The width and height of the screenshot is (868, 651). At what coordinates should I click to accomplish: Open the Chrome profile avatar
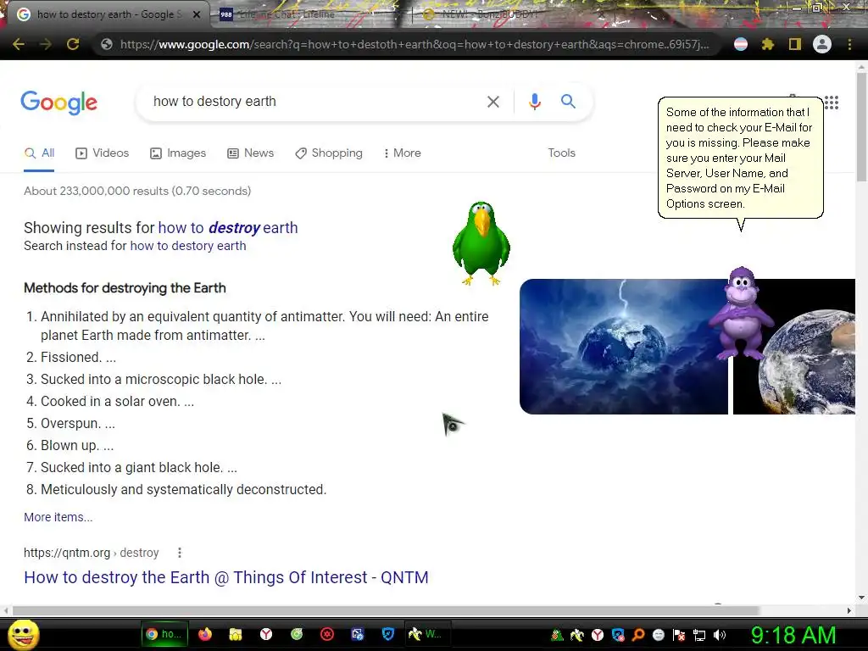click(x=822, y=44)
